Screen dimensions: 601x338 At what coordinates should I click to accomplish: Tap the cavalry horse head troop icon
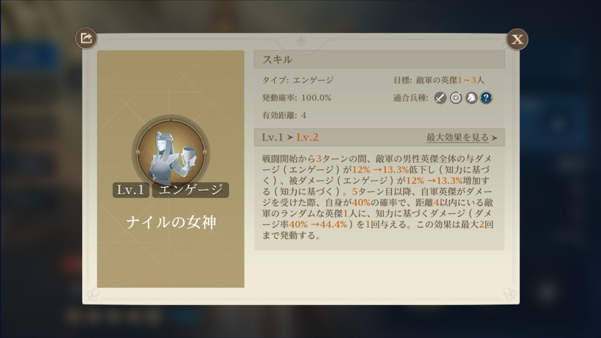coord(471,98)
